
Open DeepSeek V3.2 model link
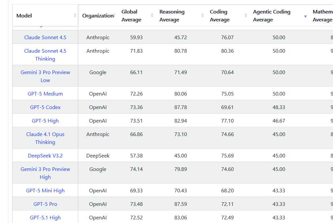[x=45, y=155]
